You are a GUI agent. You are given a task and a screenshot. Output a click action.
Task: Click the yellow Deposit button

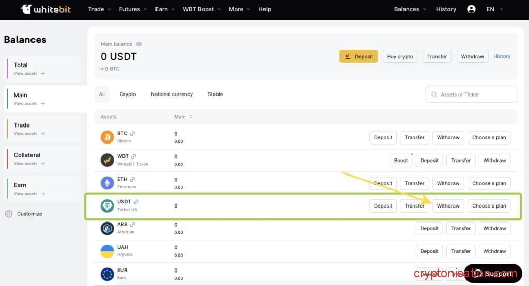(x=359, y=56)
